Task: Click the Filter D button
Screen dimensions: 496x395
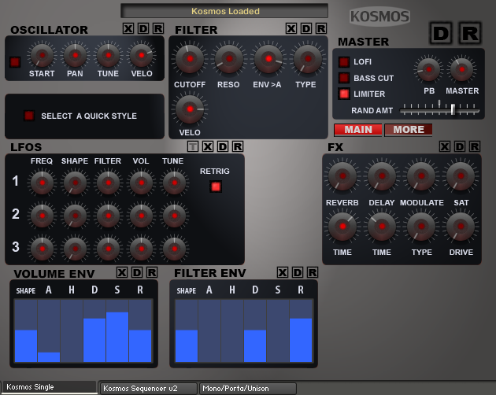Action: tap(306, 28)
